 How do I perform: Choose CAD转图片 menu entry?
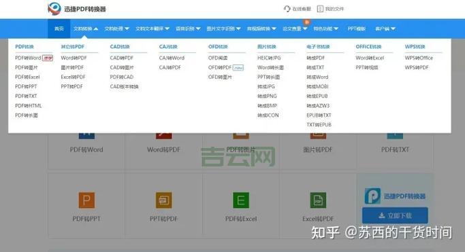[x=122, y=67]
